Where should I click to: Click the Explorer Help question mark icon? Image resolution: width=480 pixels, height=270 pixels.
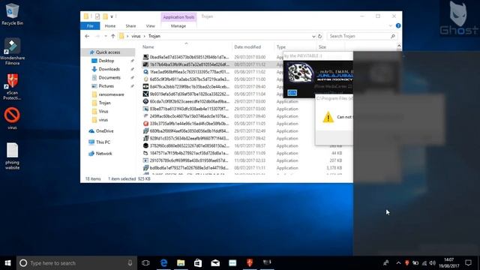click(x=398, y=25)
